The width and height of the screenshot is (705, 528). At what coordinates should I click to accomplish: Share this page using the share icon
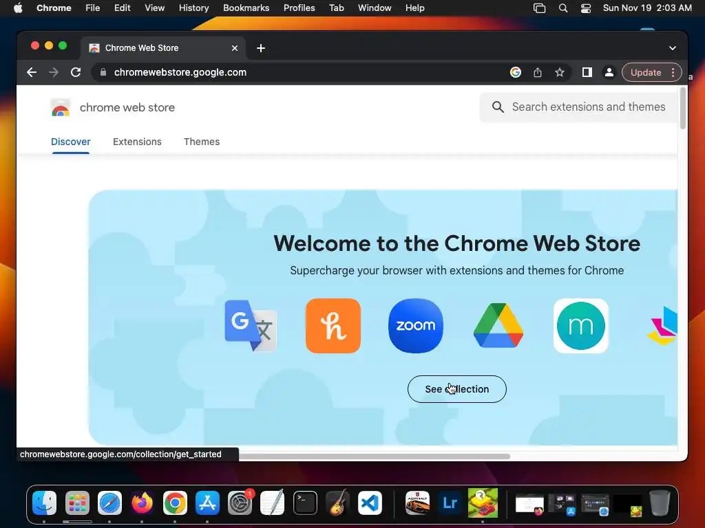(x=538, y=72)
